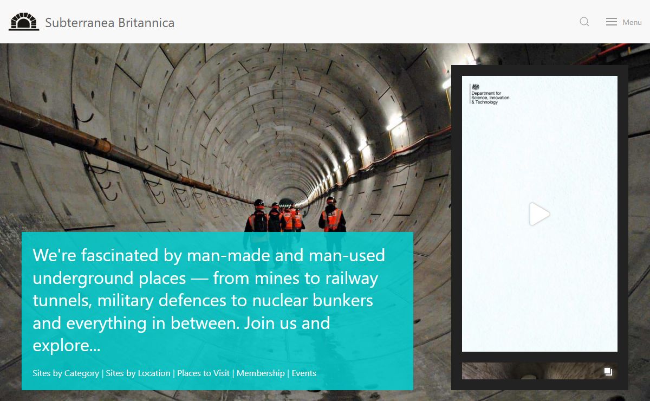Open the search magnifier icon
Image resolution: width=650 pixels, height=401 pixels.
tap(584, 22)
